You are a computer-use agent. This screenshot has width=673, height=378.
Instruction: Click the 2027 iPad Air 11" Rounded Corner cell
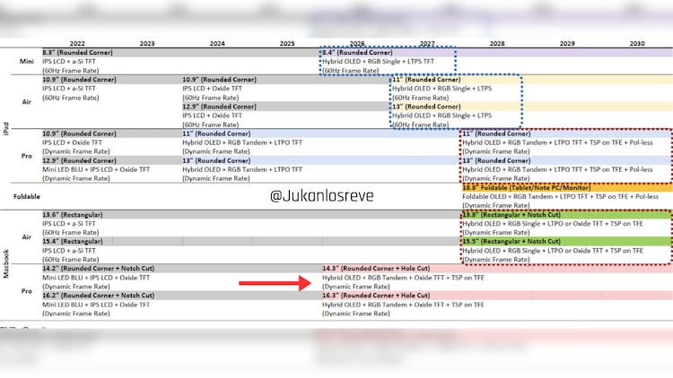[x=427, y=80]
